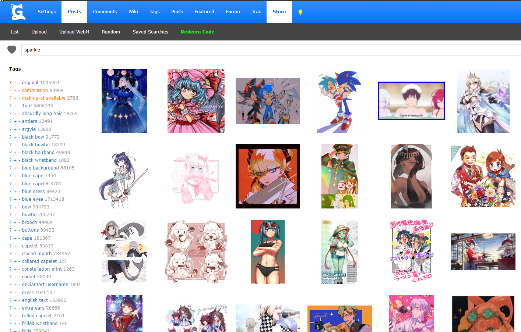
Task: Open the Sonic holding small Sonic thumbnail
Action: 339,101
